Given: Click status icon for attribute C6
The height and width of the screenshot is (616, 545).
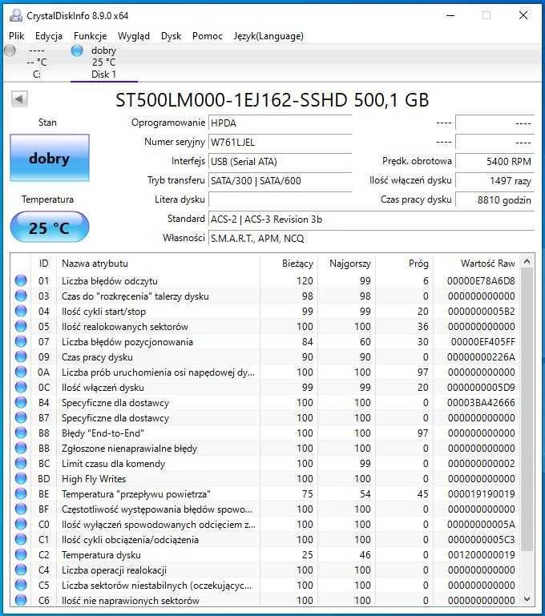Looking at the screenshot, I should (x=21, y=600).
